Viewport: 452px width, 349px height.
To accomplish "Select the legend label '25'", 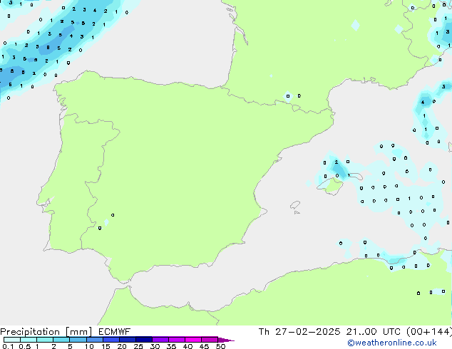I will click(x=138, y=346).
